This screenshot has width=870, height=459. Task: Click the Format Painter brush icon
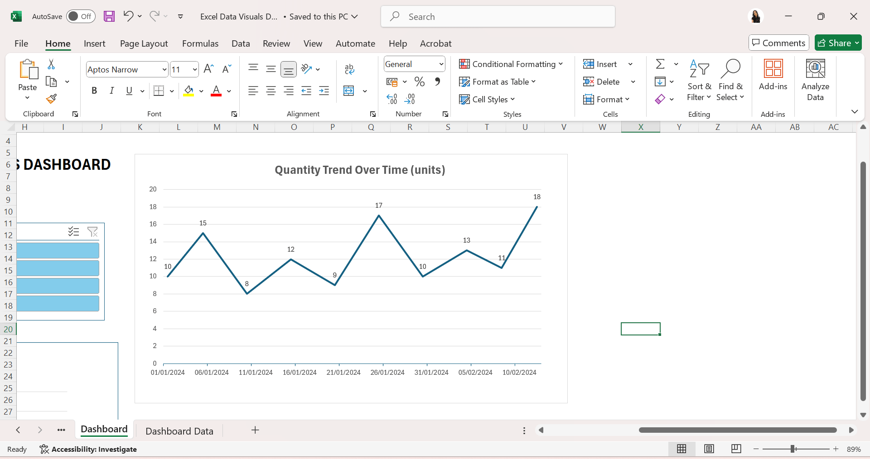[51, 99]
